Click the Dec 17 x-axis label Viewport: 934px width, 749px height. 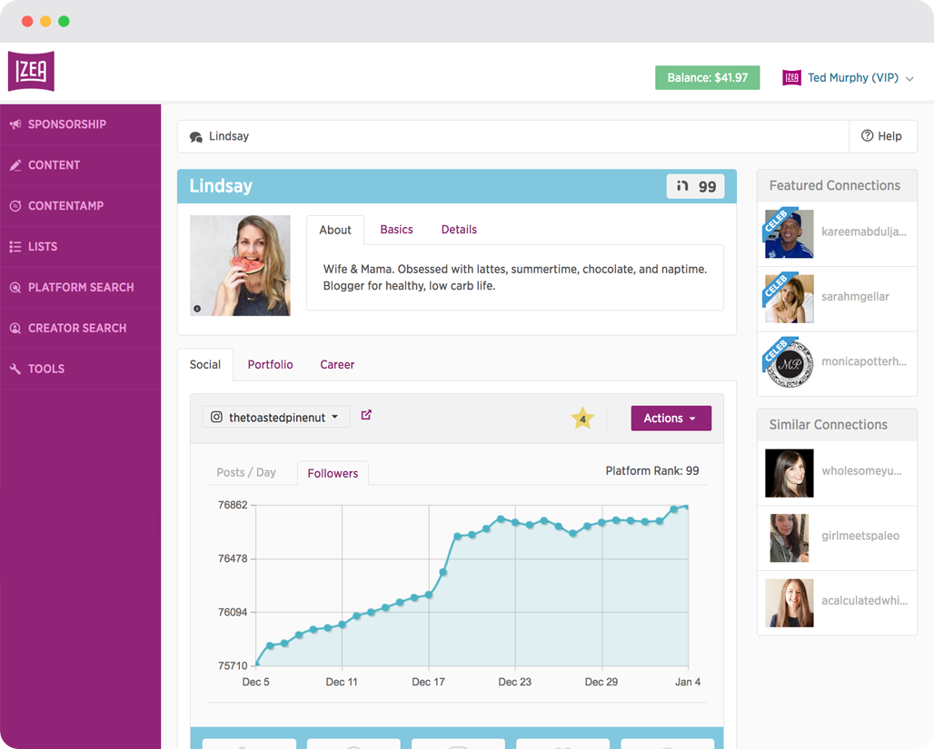[428, 682]
